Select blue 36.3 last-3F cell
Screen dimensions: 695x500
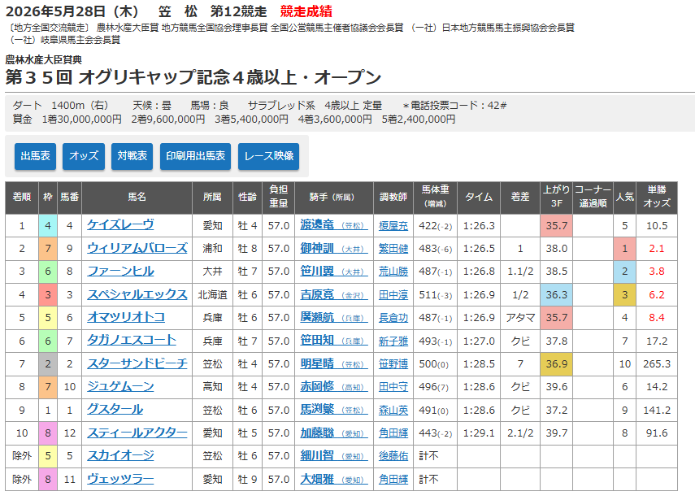556,295
